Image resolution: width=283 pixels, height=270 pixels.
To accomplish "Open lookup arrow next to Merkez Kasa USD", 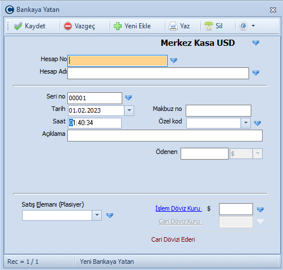I will (x=256, y=43).
